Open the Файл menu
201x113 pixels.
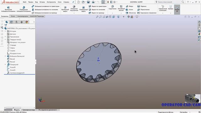click(24, 2)
